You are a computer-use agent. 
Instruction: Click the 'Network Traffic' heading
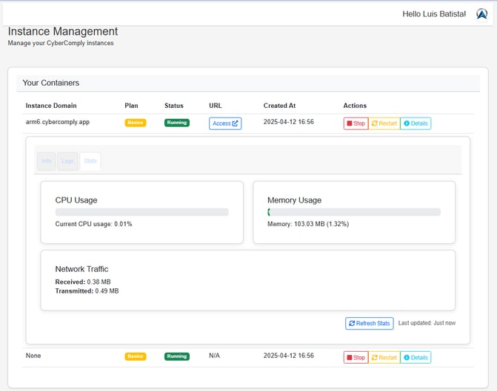[81, 269]
